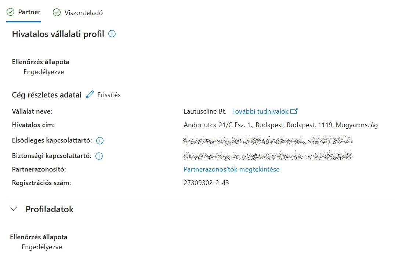Viewport: 395px width, 258px height.
Task: Click the info icon next to Elsődleges kapcsolattartó
Action: point(99,141)
